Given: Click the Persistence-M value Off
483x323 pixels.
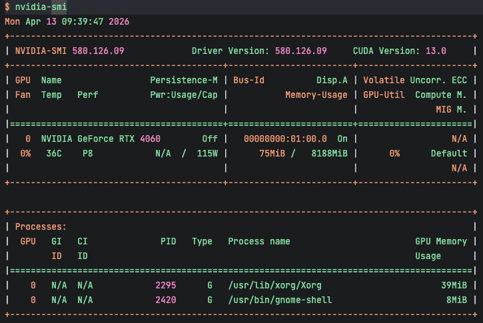Looking at the screenshot, I should tap(210, 139).
